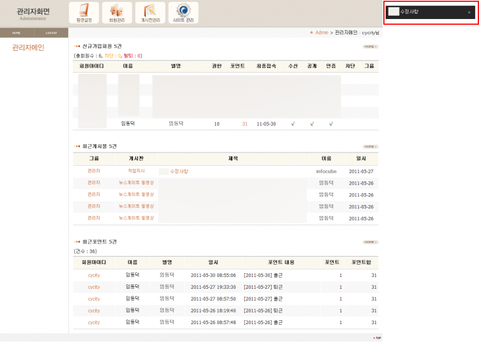This screenshot has width=479, height=353.
Task: Open the 작업지시 board link
Action: coord(136,171)
